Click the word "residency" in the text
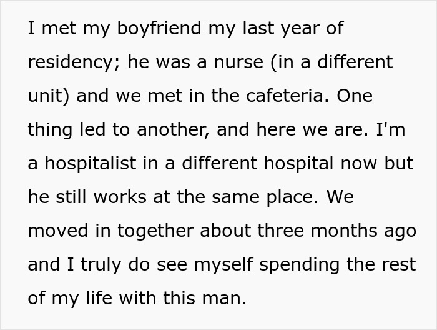This screenshot has width=437, height=330. coord(74,62)
